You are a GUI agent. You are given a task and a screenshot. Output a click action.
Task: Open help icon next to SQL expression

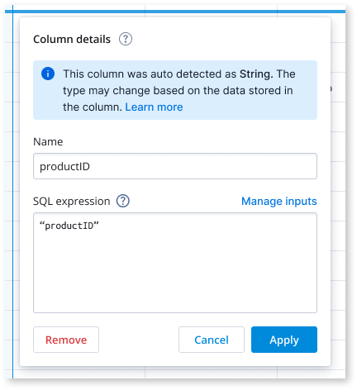tap(123, 201)
